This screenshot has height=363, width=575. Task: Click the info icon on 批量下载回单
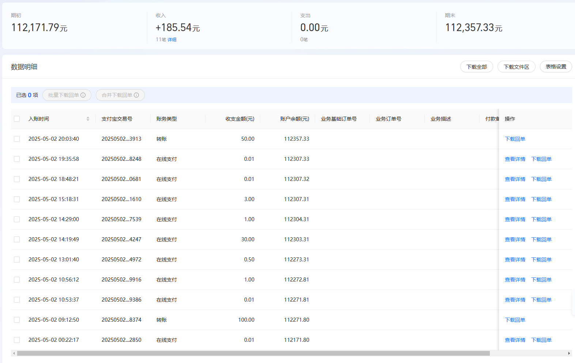pyautogui.click(x=83, y=95)
